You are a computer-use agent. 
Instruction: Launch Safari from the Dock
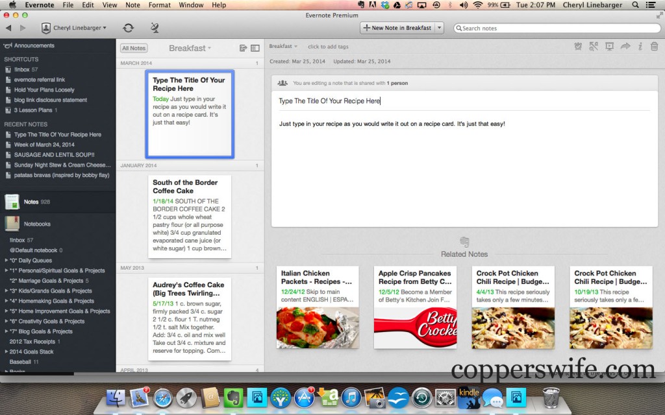[x=163, y=398]
